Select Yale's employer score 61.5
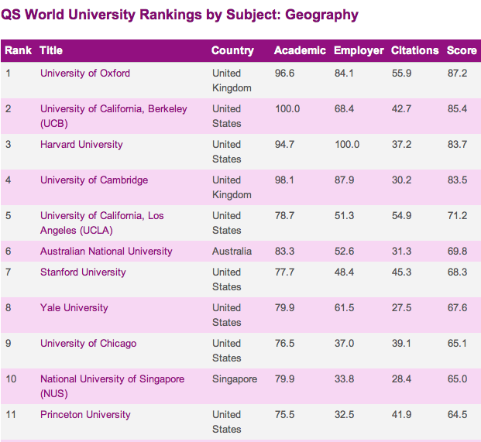This screenshot has height=442, width=481. point(344,308)
